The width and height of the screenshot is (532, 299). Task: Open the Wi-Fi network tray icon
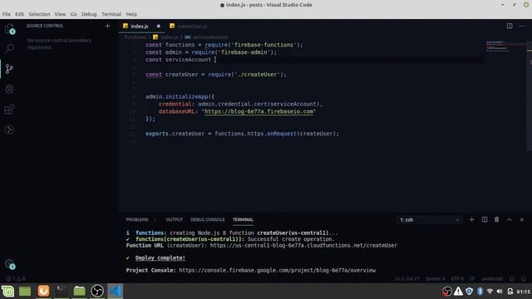pos(490,292)
